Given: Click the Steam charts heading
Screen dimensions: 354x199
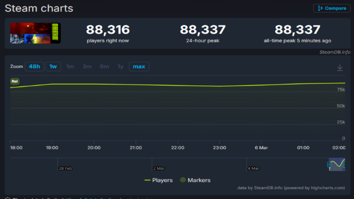Looking at the screenshot, I should 39,8.
